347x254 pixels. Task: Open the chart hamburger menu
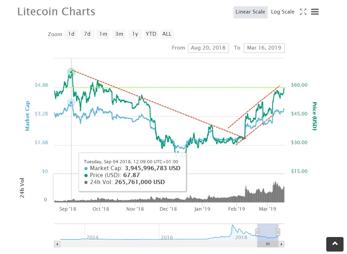click(x=315, y=12)
